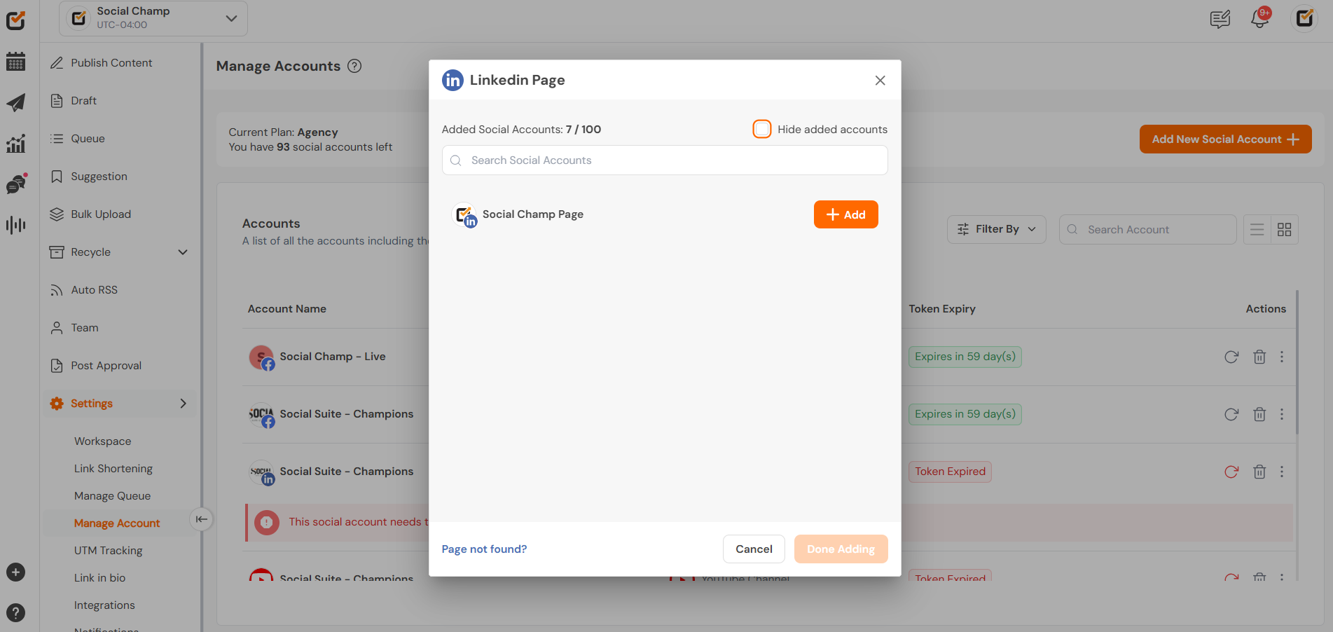The image size is (1333, 632).
Task: Open the Filter By dropdown
Action: coord(997,230)
